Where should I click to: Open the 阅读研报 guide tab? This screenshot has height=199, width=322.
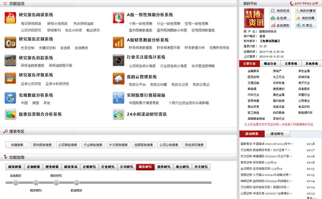(15, 167)
